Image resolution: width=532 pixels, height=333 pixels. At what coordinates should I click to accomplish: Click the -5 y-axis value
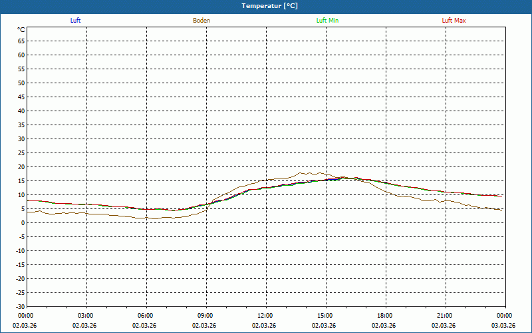tap(22, 237)
